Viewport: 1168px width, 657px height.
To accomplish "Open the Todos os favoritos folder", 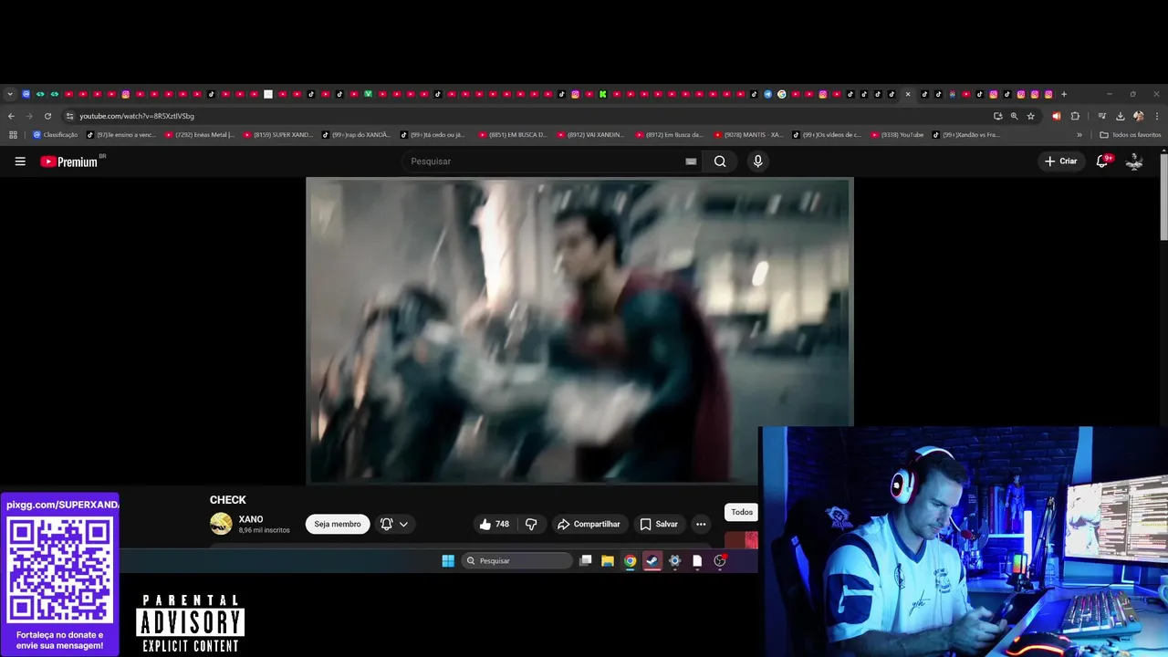I will (x=1131, y=135).
